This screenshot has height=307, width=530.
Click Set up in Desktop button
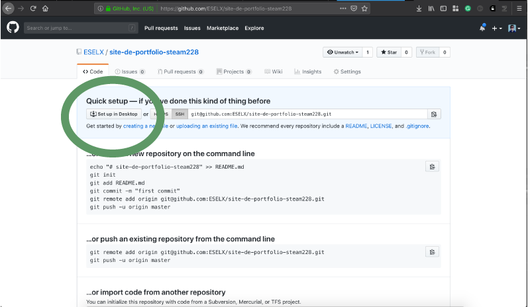click(113, 114)
